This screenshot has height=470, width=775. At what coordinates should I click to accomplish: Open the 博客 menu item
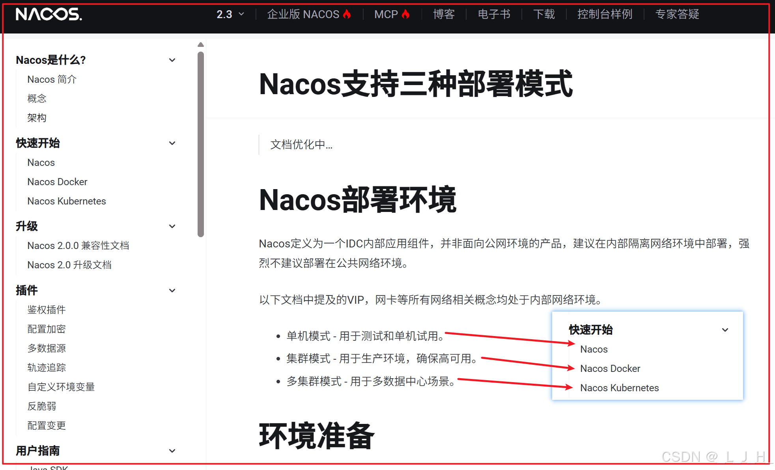(x=444, y=14)
